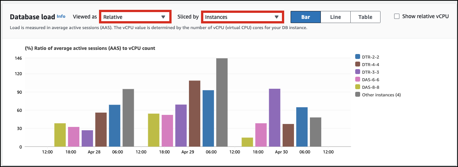Image resolution: width=458 pixels, height=167 pixels.
Task: Switch to the Table view
Action: pyautogui.click(x=365, y=17)
